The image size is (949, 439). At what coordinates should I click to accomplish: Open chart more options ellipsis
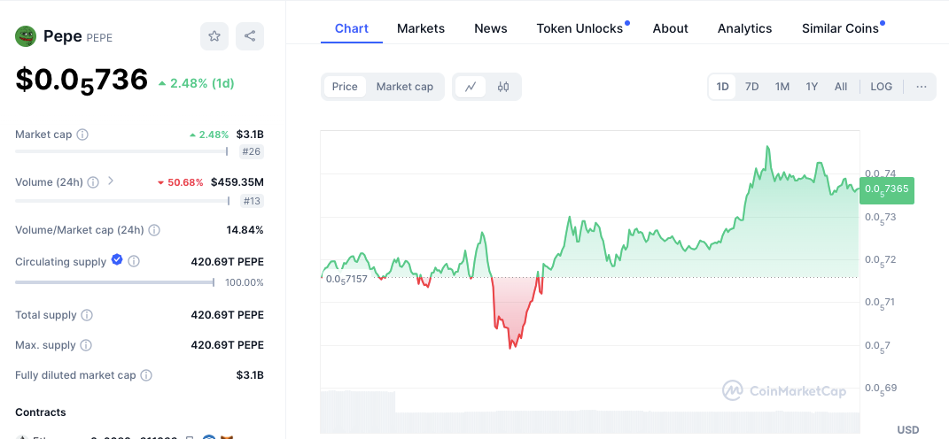922,87
